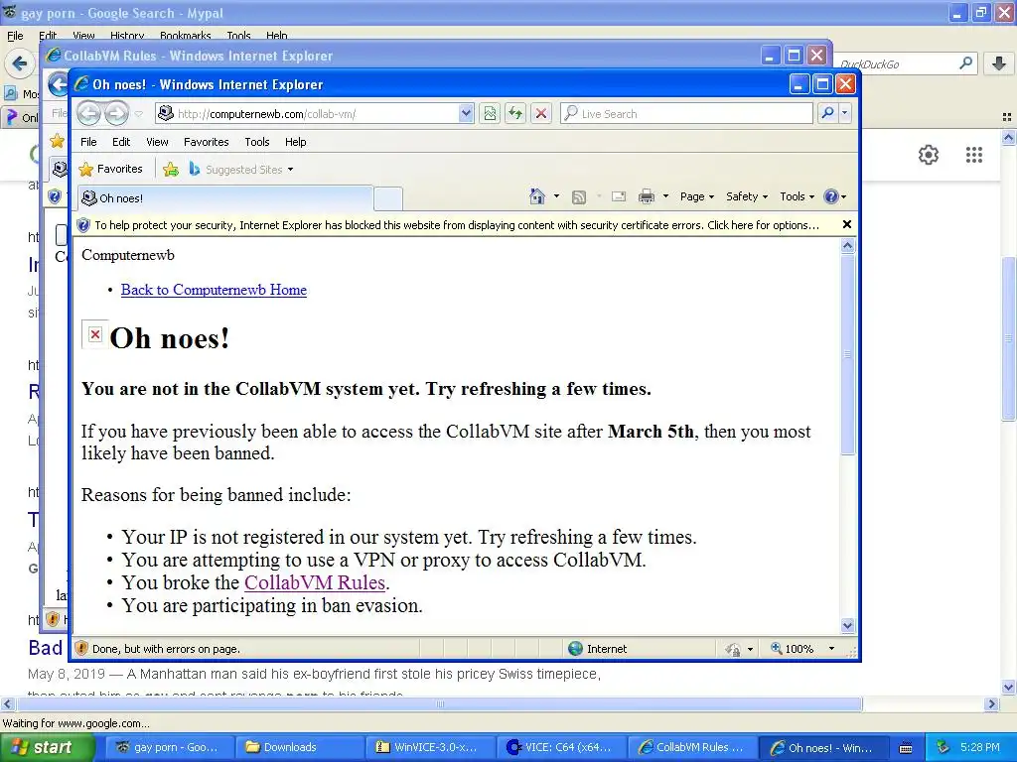Screen dimensions: 1017x762
Task: Open the File menu in Oh noes! window
Action: [x=88, y=142]
